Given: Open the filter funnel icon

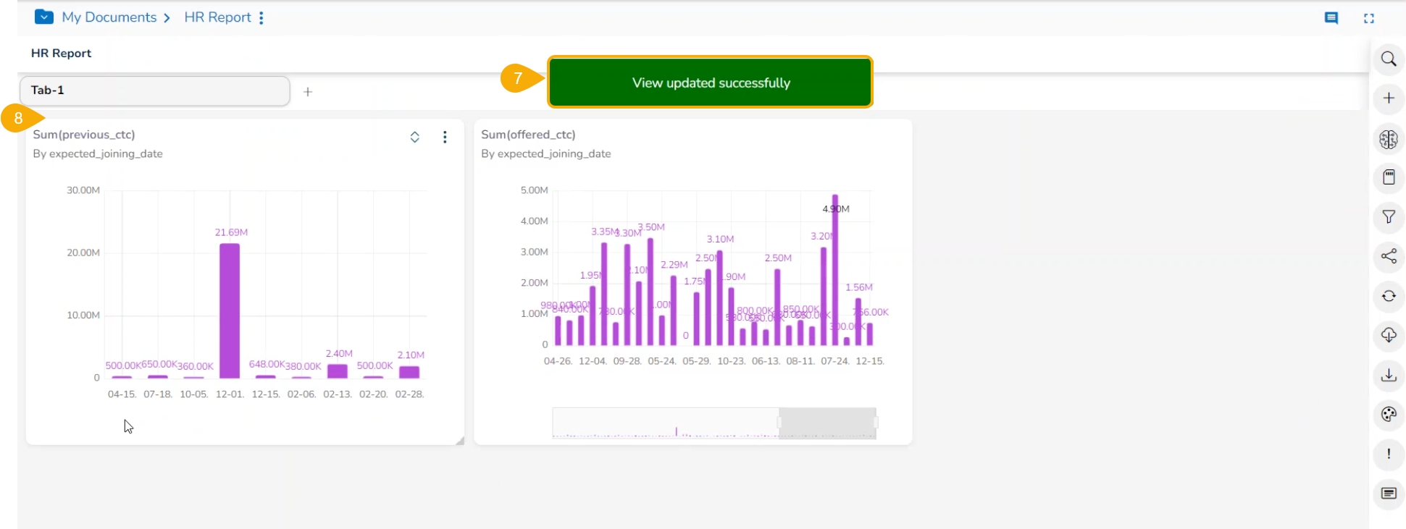Looking at the screenshot, I should point(1388,217).
